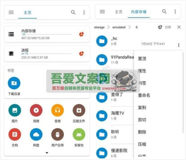Screen dimensions: 186x160
Task: Open the overflow menu in the right panel header
Action: (175, 12)
